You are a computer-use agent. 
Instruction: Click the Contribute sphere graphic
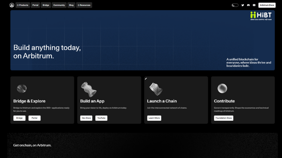tap(222, 88)
